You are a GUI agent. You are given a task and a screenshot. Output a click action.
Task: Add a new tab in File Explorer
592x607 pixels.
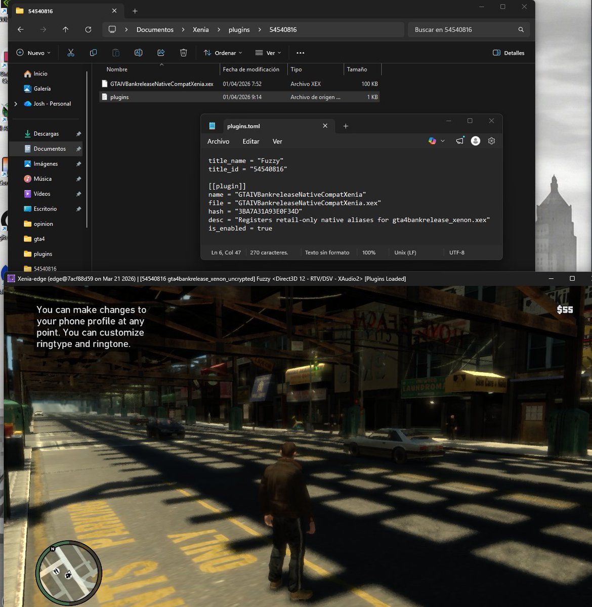(x=135, y=11)
